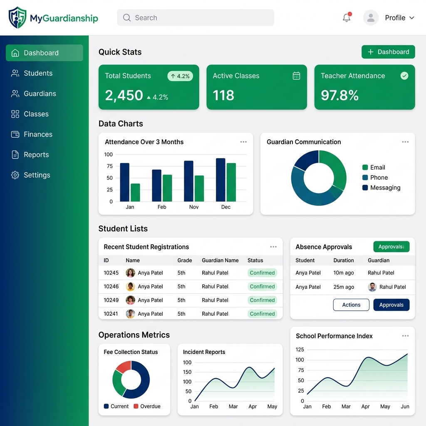The height and width of the screenshot is (426, 426).
Task: Open the notifications bell
Action: 347,17
